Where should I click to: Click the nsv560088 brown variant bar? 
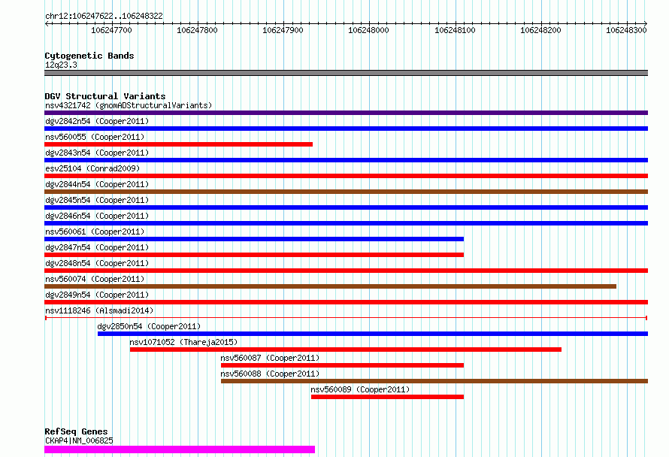(x=434, y=381)
